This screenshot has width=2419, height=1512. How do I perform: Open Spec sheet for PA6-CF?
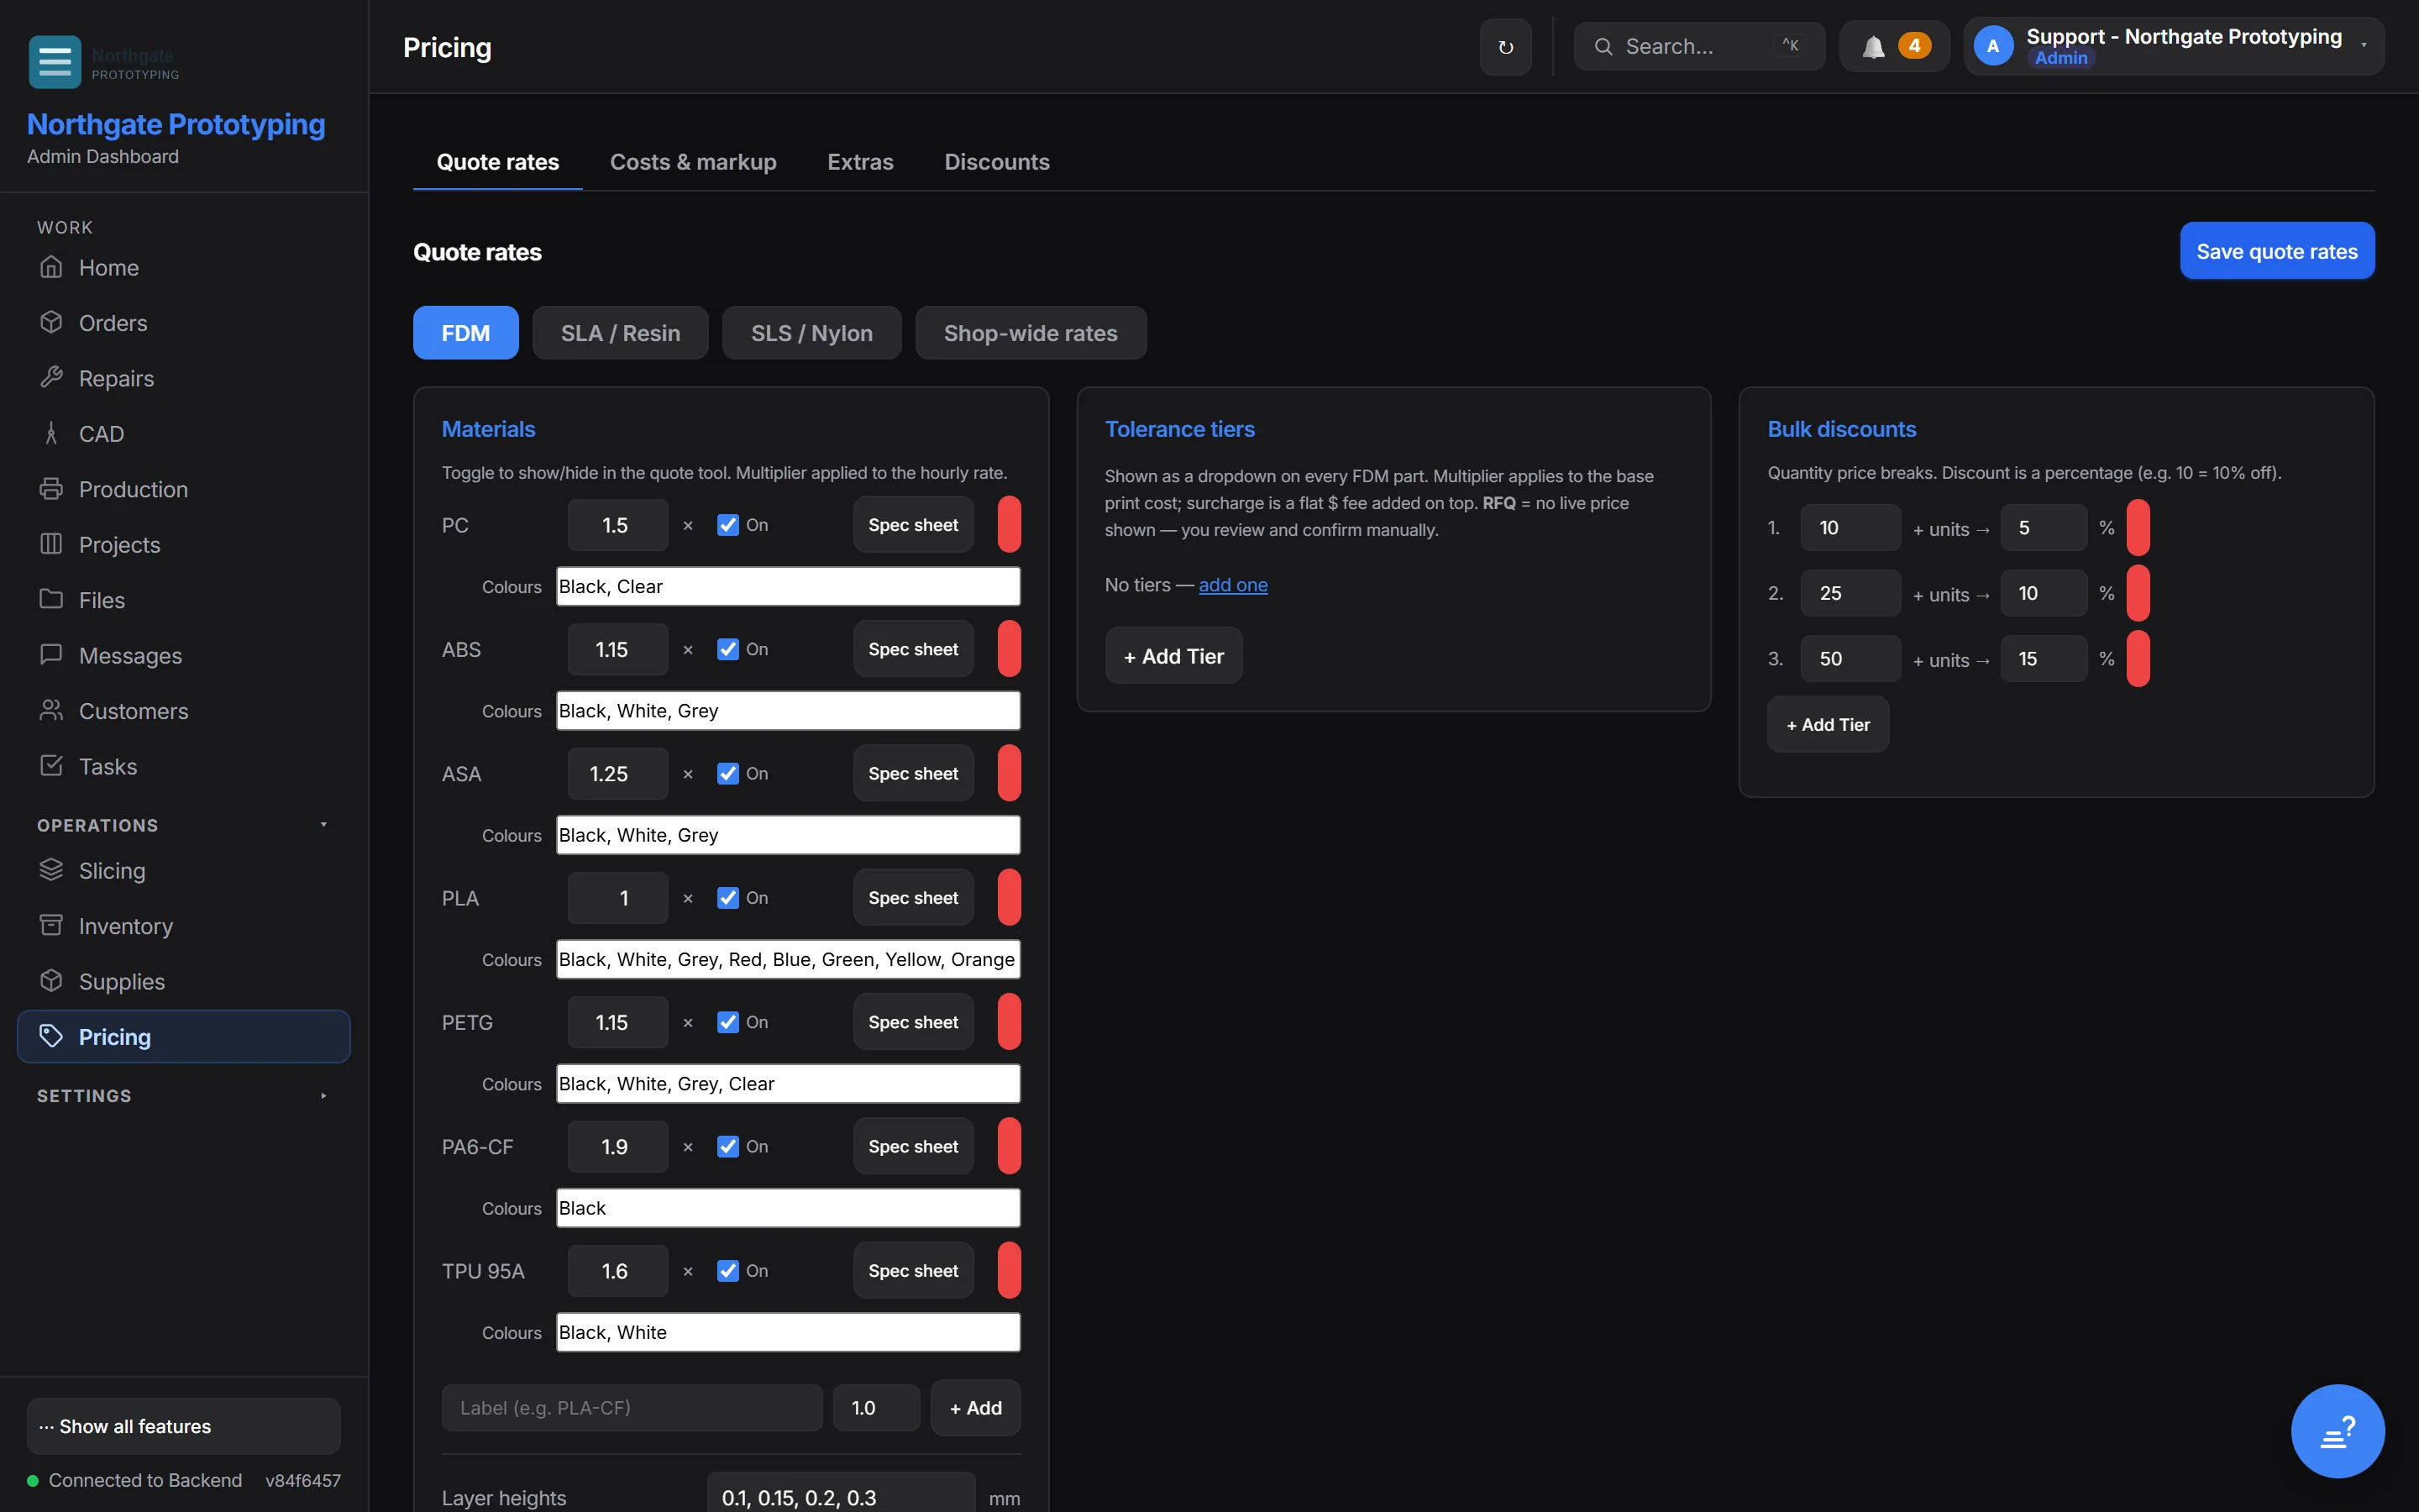[913, 1146]
